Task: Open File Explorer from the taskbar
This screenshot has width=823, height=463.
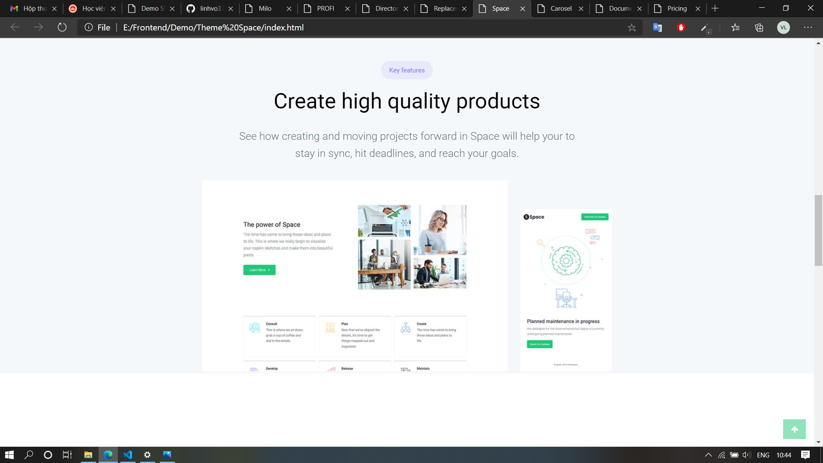Action: 88,455
